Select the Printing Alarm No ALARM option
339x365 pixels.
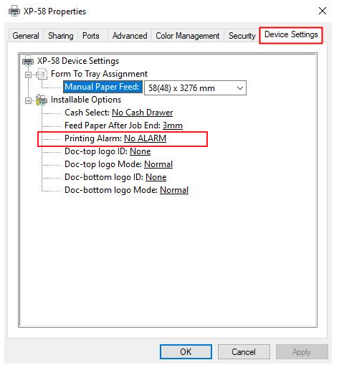(x=145, y=138)
